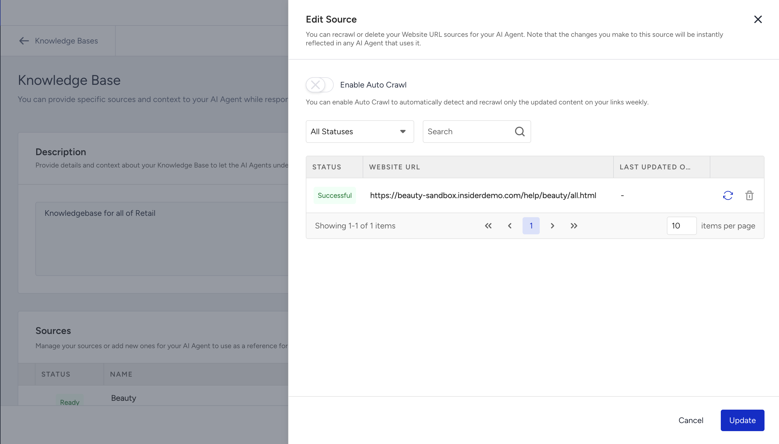Delete the beauty-sandbox URL source
This screenshot has width=779, height=444.
(x=749, y=195)
